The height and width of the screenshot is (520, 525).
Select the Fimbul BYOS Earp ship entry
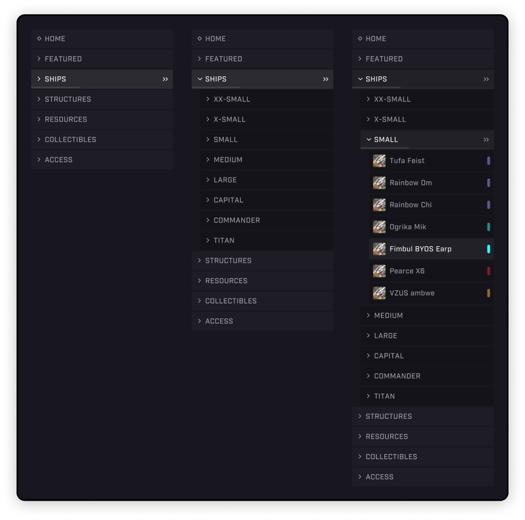coord(421,249)
